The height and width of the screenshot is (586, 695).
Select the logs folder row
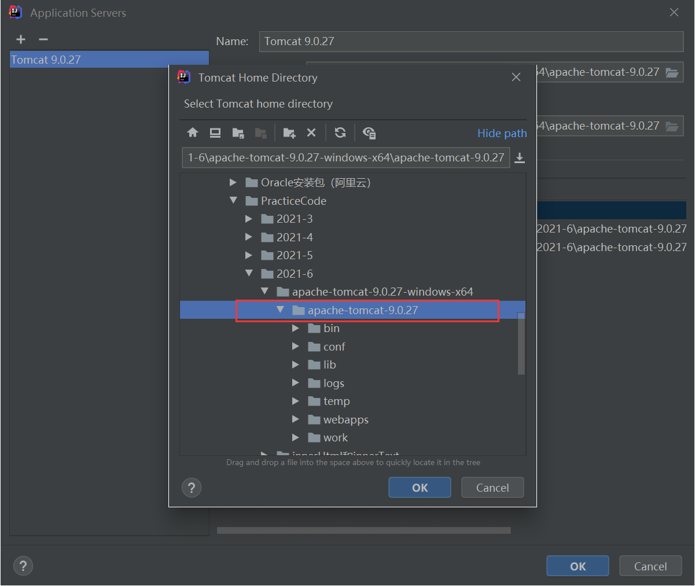[353, 383]
